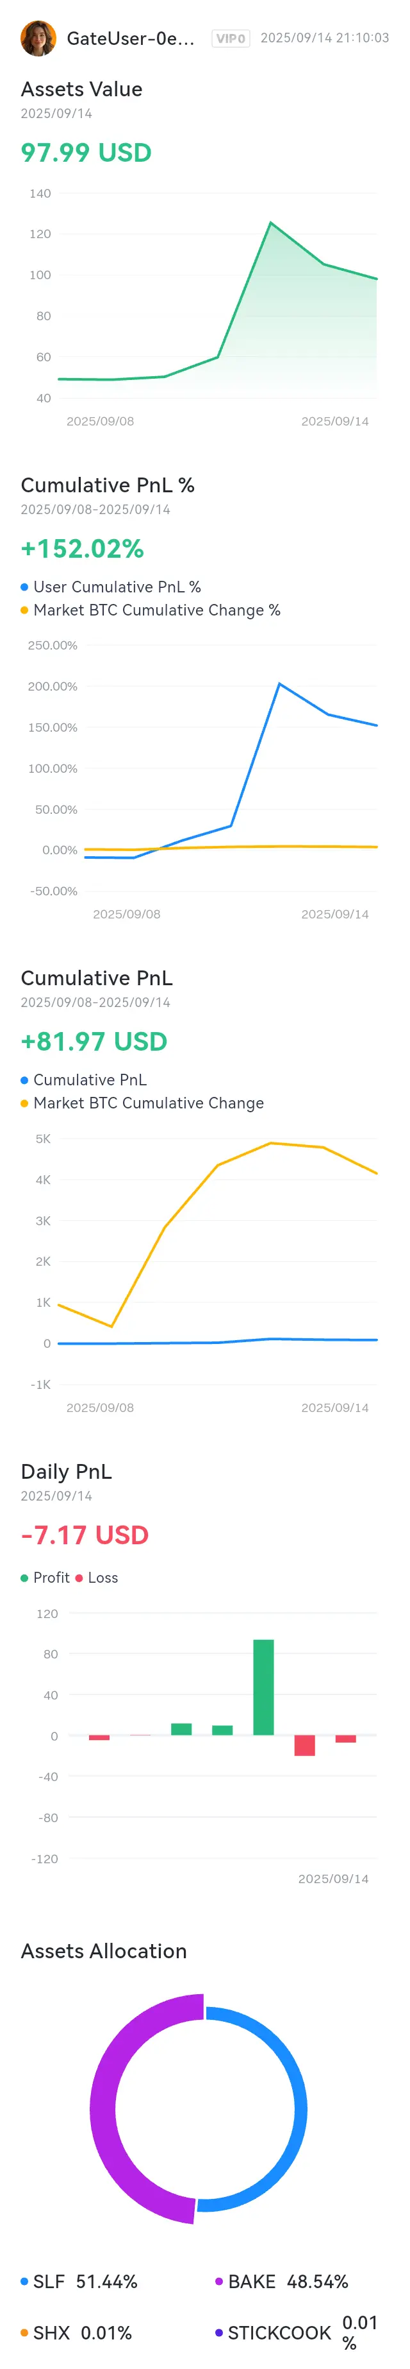Toggle the Cumulative PnL blue legend dot
Screen dimensions: 410x2369
click(25, 1080)
